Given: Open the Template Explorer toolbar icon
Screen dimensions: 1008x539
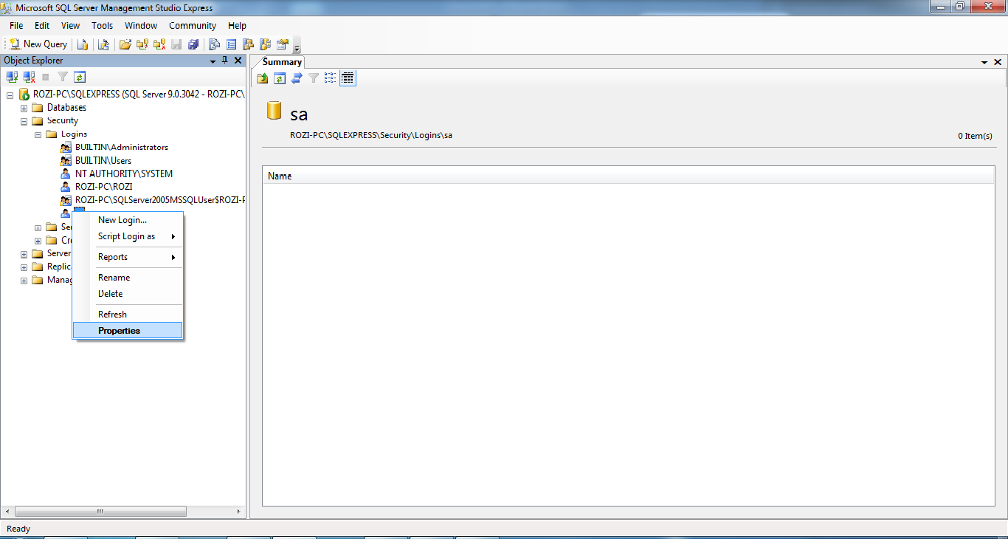Looking at the screenshot, I should coord(265,44).
